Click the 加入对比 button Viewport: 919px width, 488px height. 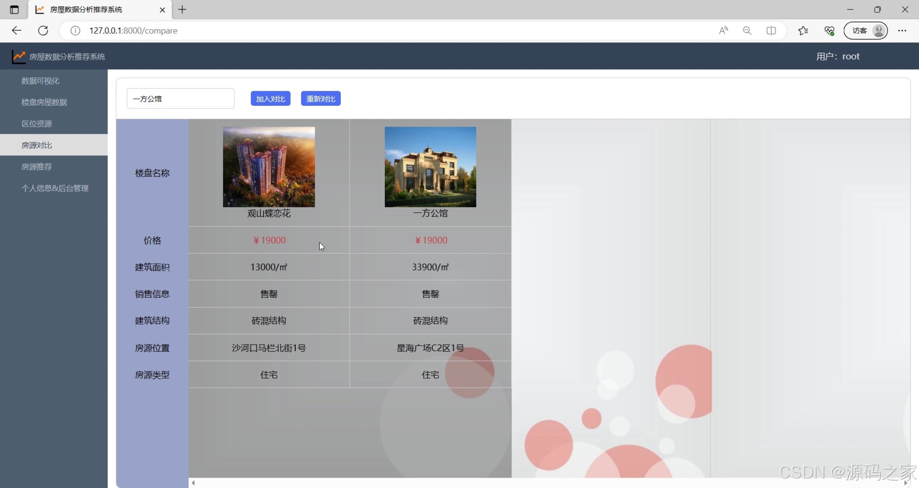click(x=270, y=98)
